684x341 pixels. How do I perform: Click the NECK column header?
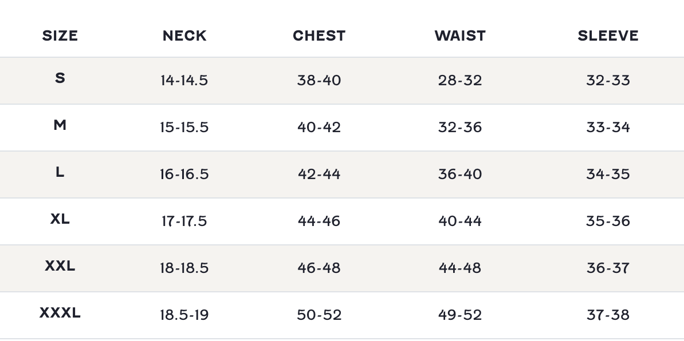pos(184,35)
